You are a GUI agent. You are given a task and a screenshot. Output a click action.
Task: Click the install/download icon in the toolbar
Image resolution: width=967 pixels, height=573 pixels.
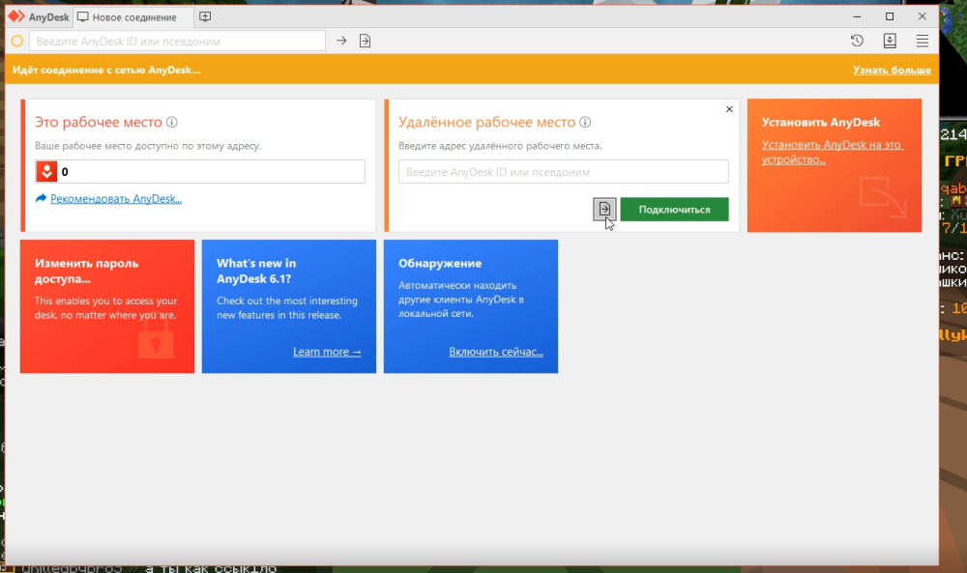coord(890,41)
